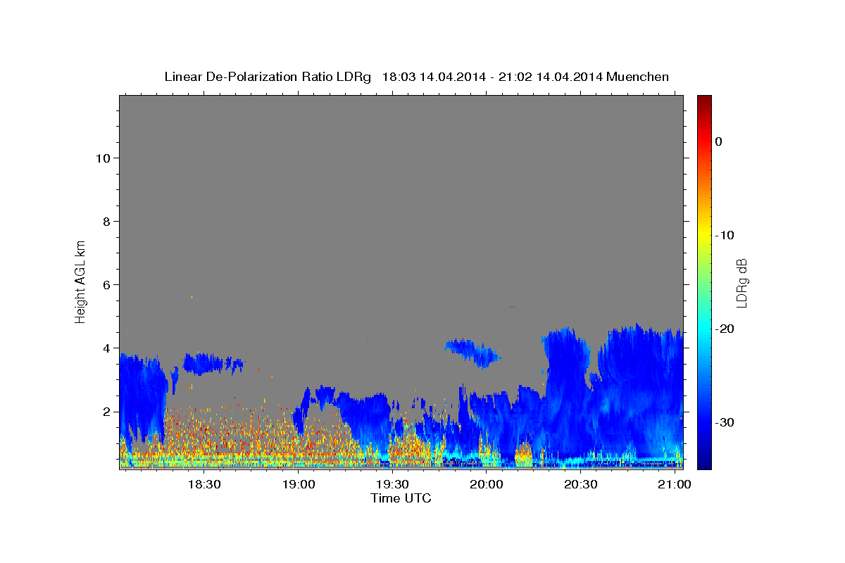Screen dimensions: 845x563
Task: Click the isolated blue cloud near 19:50
Action: click(472, 352)
